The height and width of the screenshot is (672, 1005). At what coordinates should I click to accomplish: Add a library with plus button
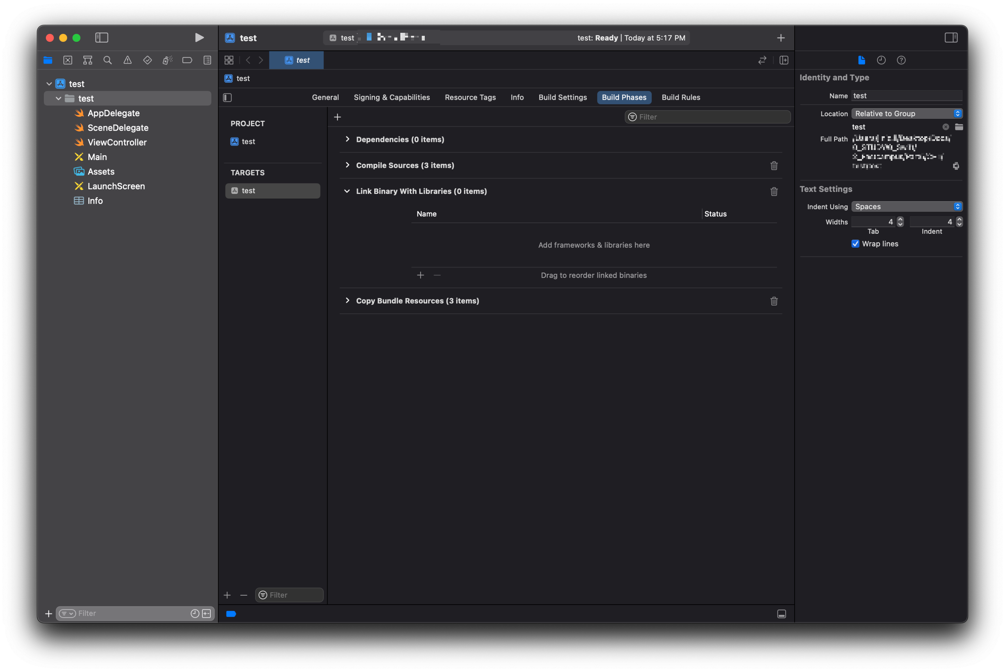[x=420, y=275]
